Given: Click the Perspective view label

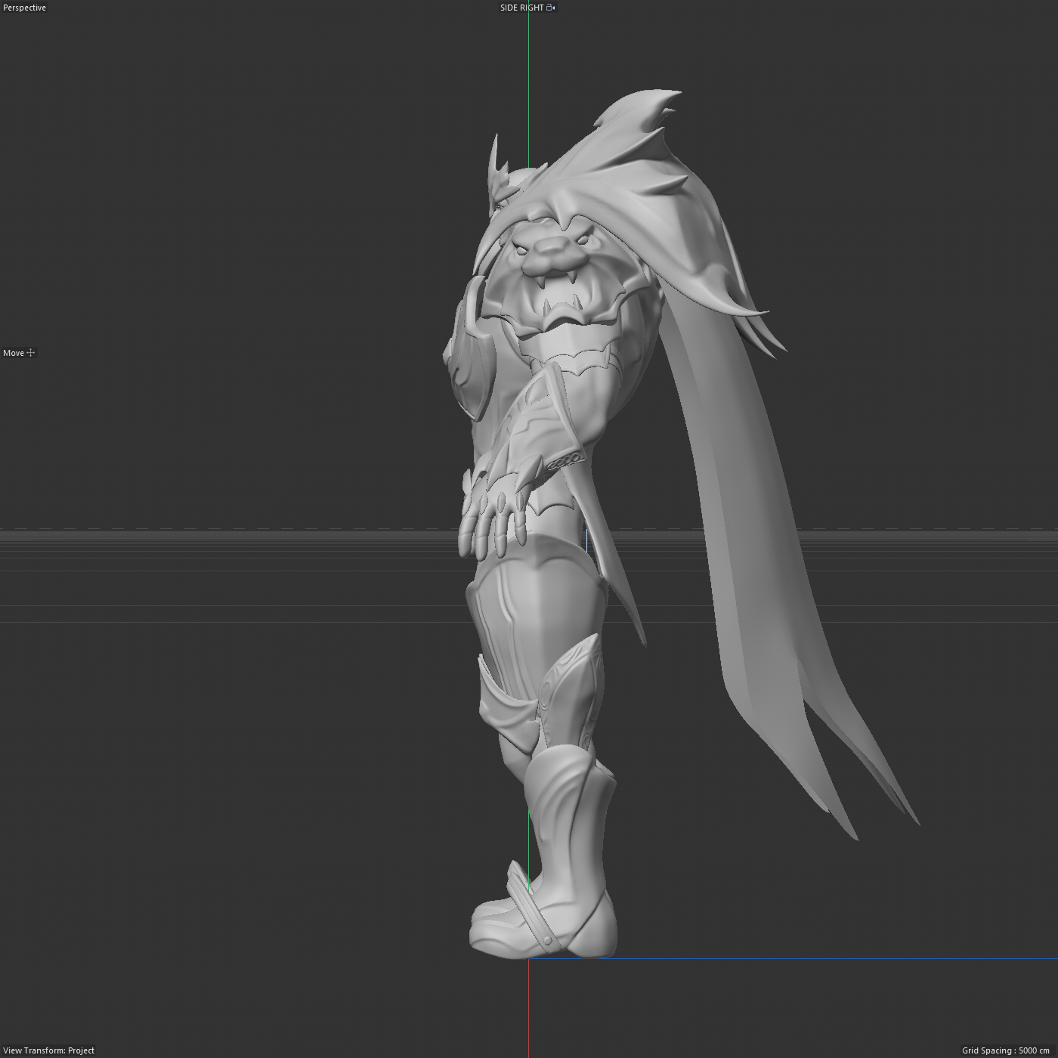Looking at the screenshot, I should click(x=24, y=8).
